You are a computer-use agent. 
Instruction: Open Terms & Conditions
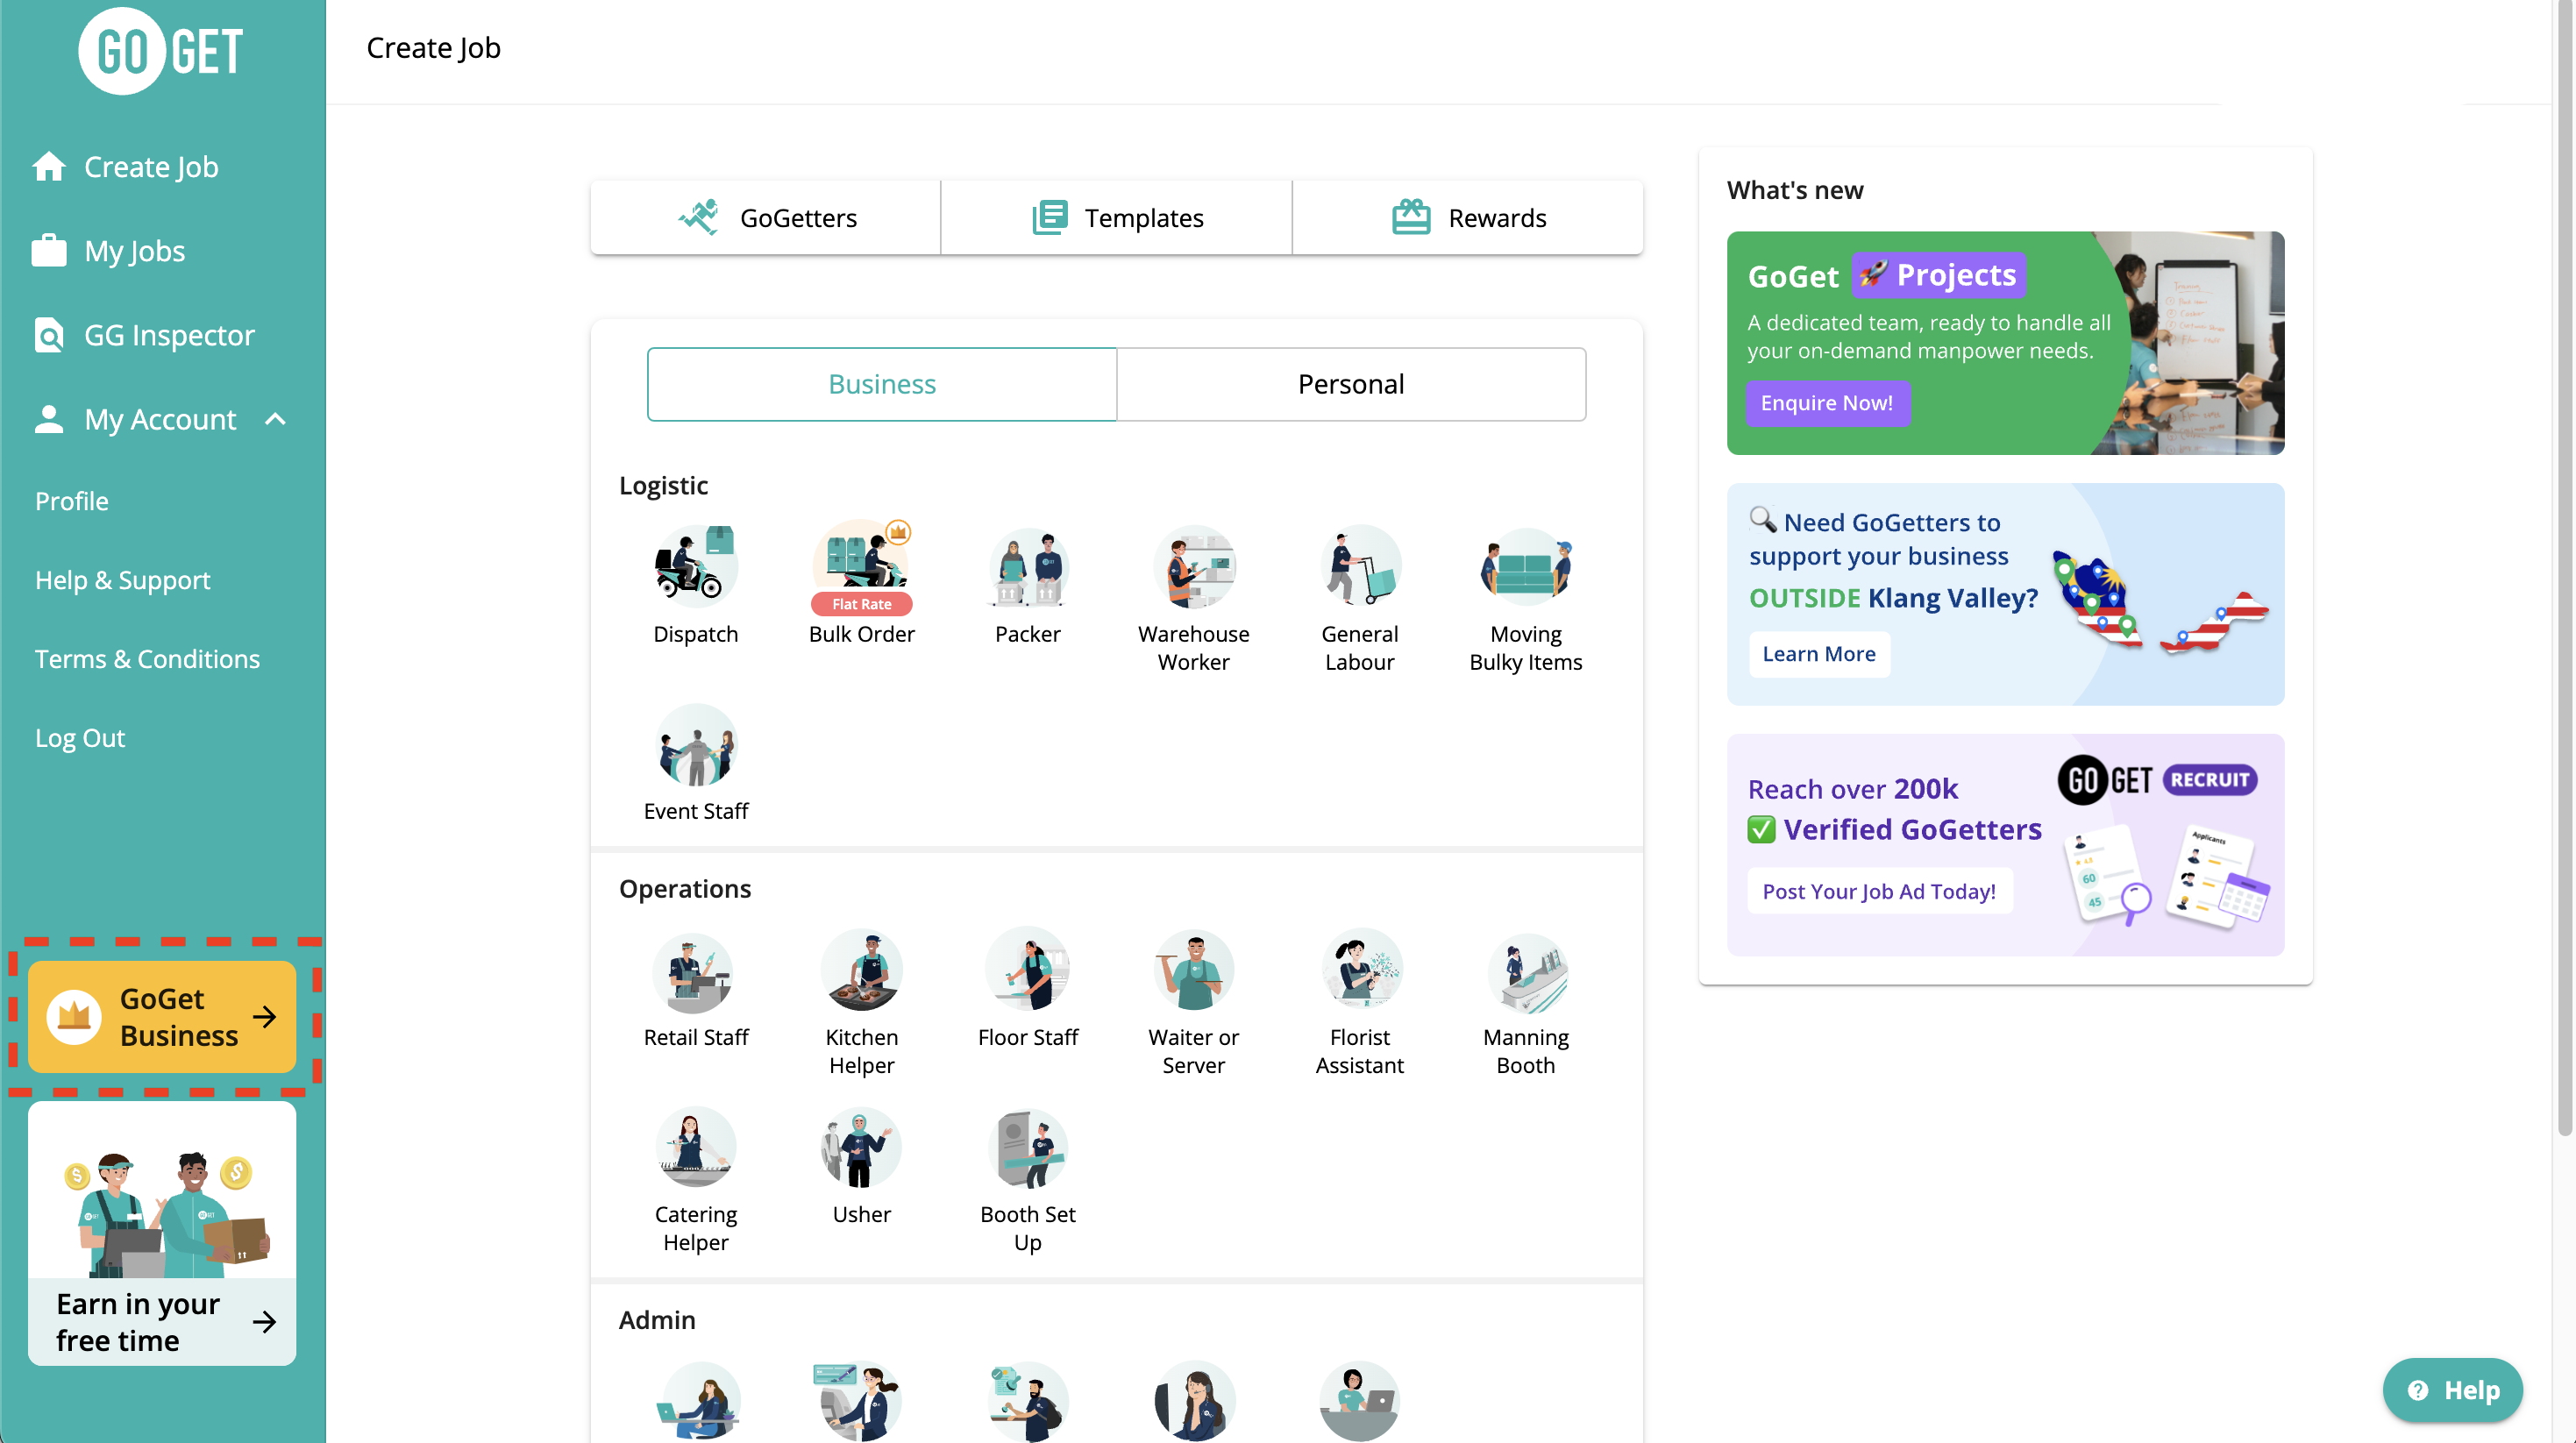pyautogui.click(x=147, y=659)
